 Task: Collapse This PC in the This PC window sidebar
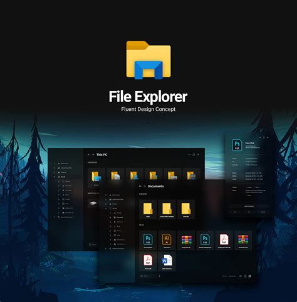(x=55, y=177)
